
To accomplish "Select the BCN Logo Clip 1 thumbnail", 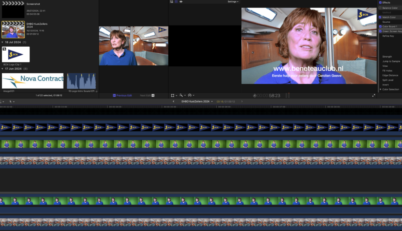I will click(16, 54).
